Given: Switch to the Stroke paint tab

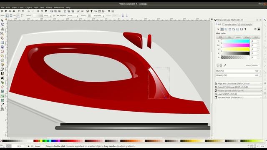Looking at the screenshot, I should pyautogui.click(x=229, y=25).
